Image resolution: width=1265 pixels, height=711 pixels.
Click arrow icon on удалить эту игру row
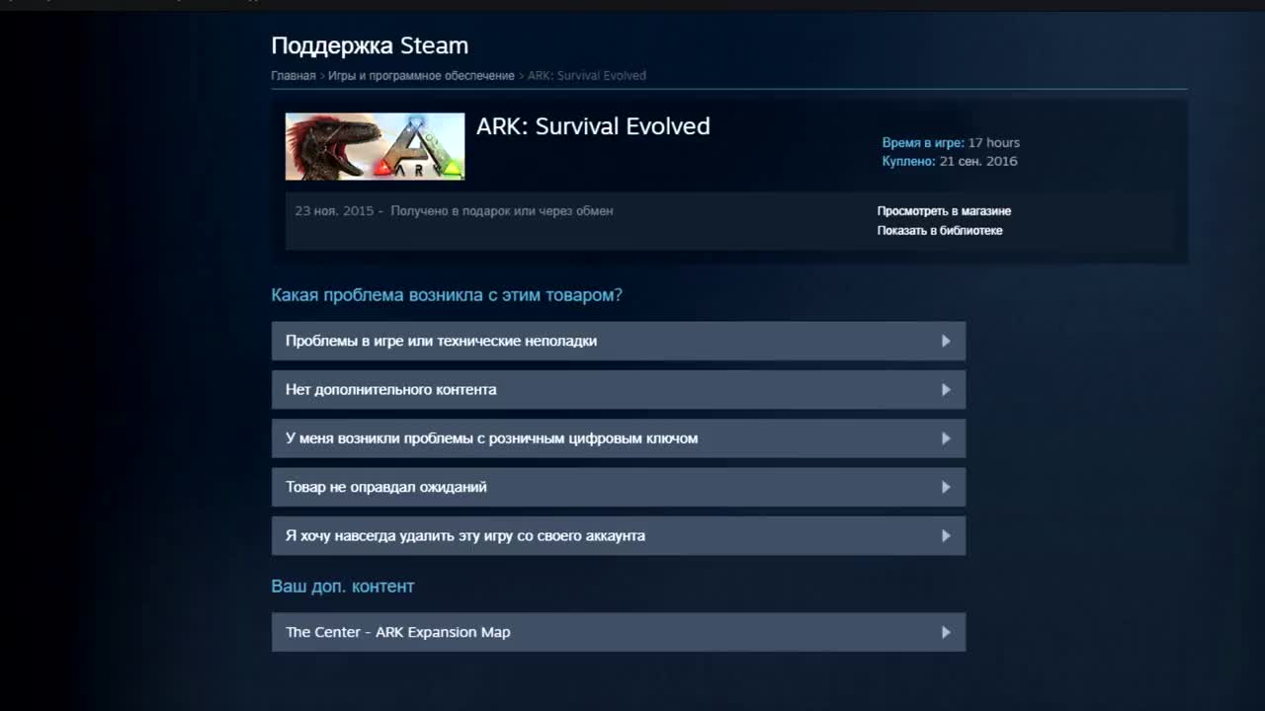coord(946,535)
